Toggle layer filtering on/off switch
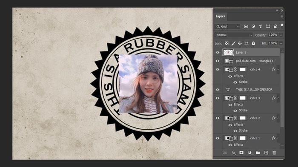The width and height of the screenshot is (298, 167). (x=282, y=25)
